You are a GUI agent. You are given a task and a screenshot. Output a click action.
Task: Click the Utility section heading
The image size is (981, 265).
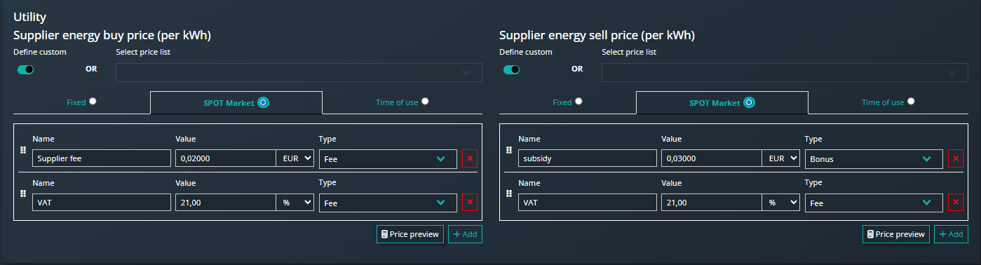pos(29,17)
